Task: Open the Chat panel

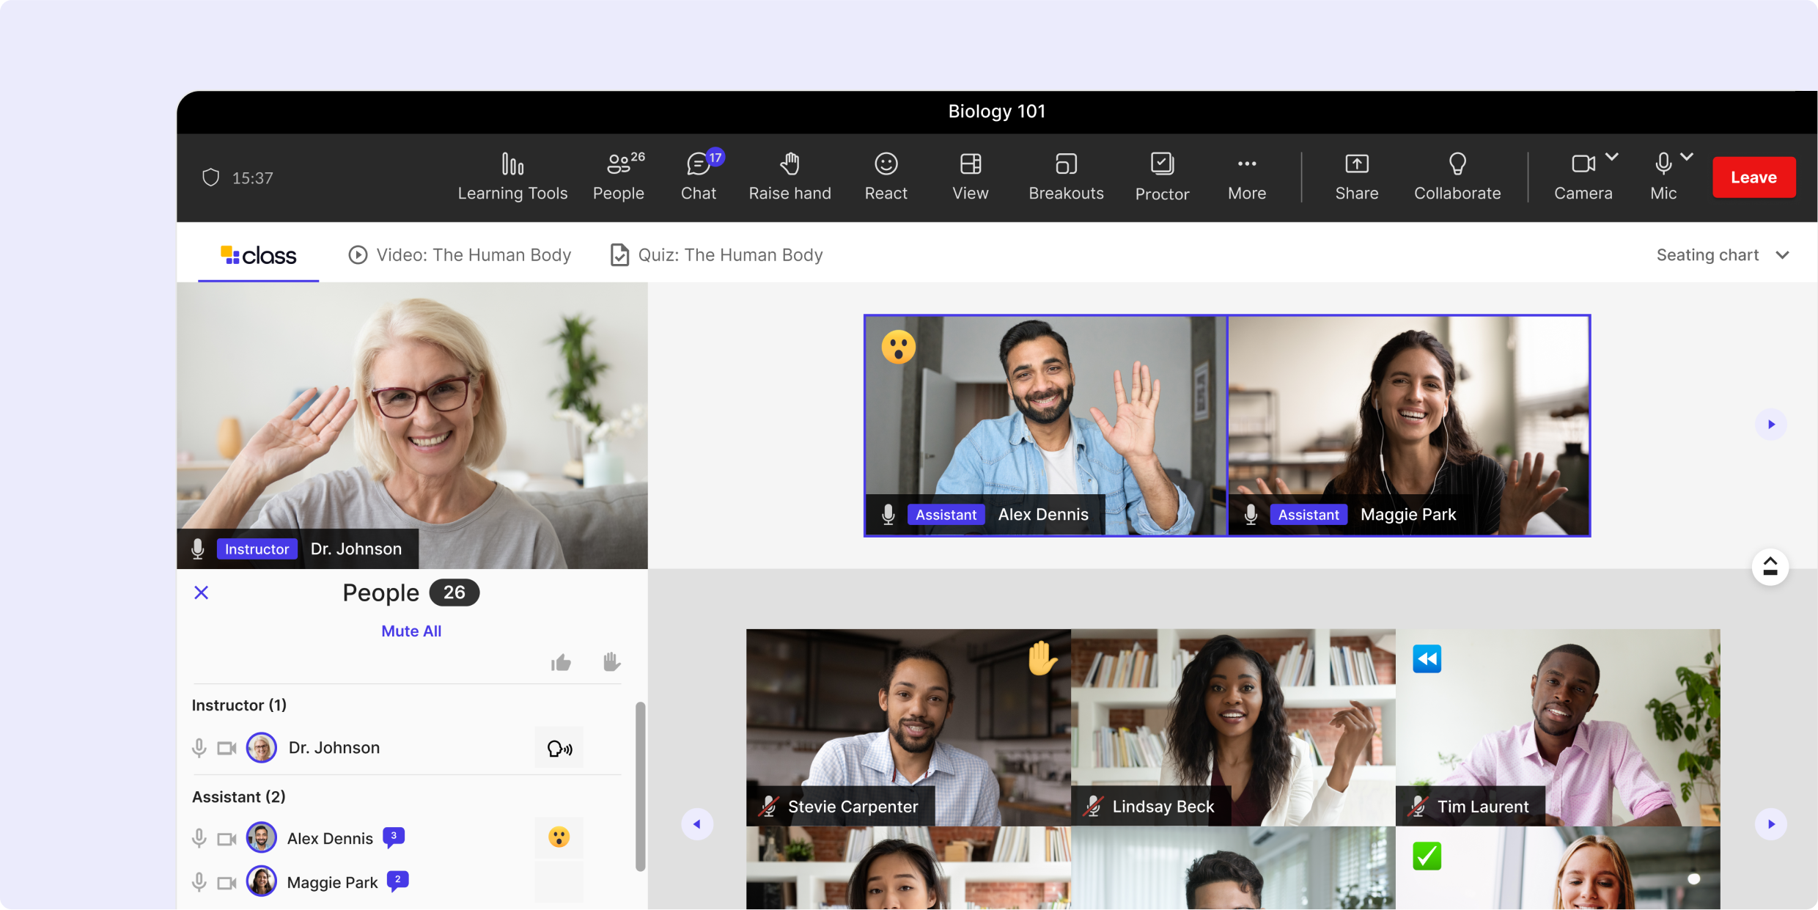Action: (x=698, y=176)
